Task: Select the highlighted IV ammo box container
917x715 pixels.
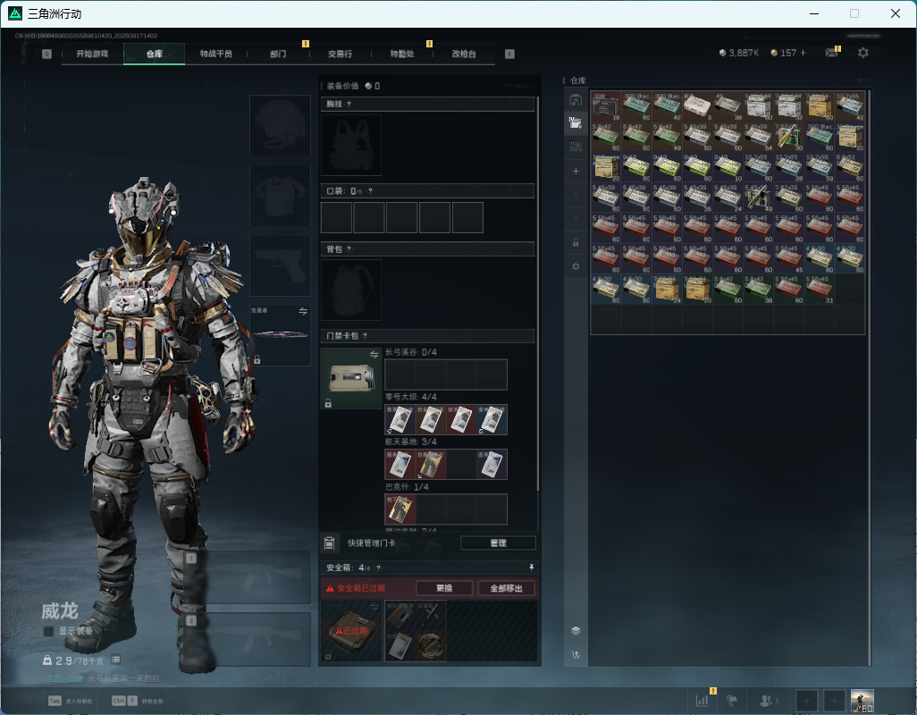Action: [x=576, y=122]
